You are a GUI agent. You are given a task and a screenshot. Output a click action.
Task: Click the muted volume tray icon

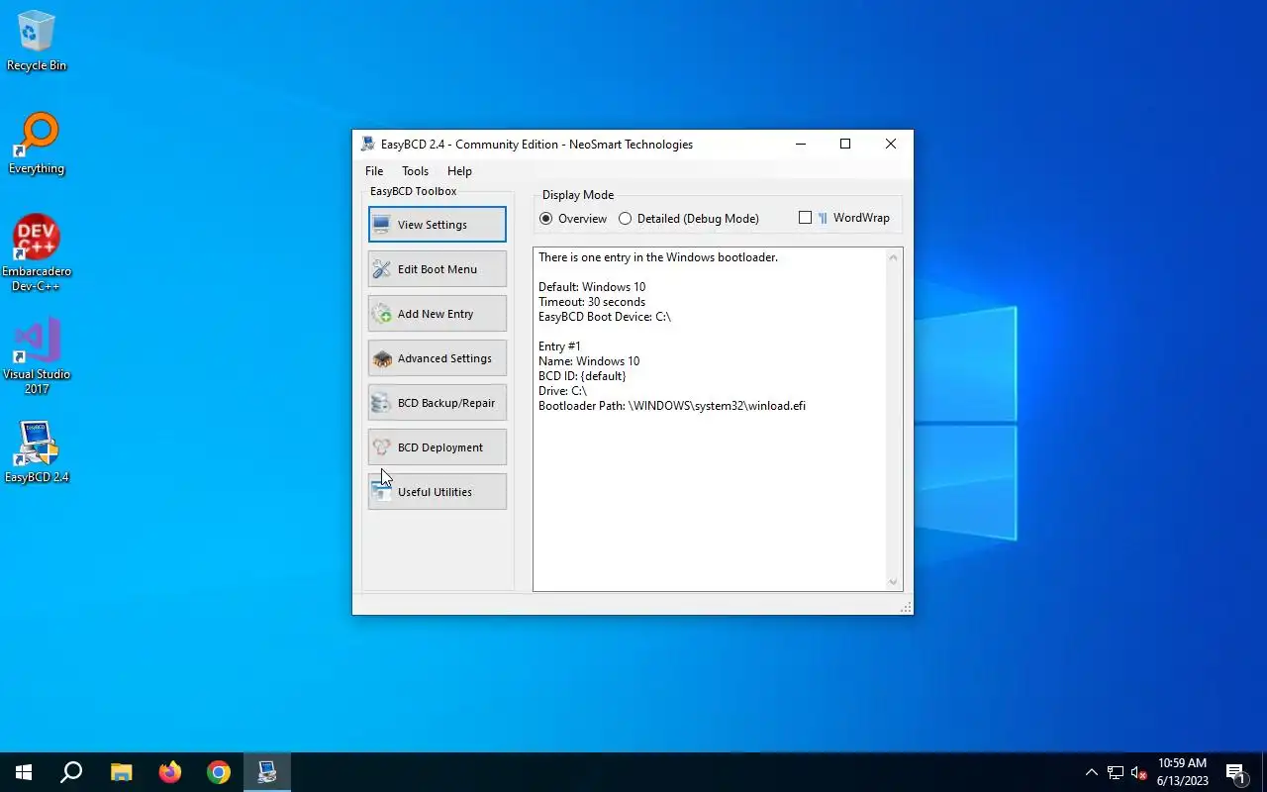[x=1138, y=772]
